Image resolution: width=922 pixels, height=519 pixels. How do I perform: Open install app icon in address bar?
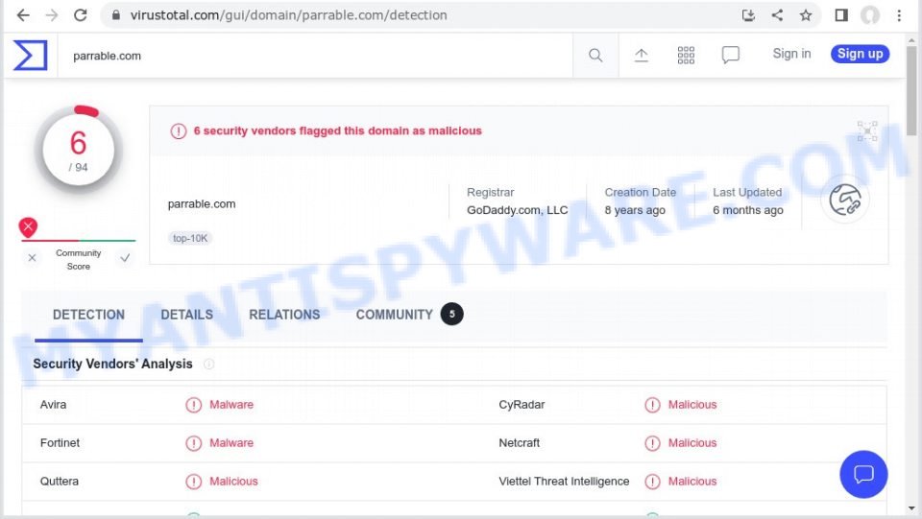(748, 15)
